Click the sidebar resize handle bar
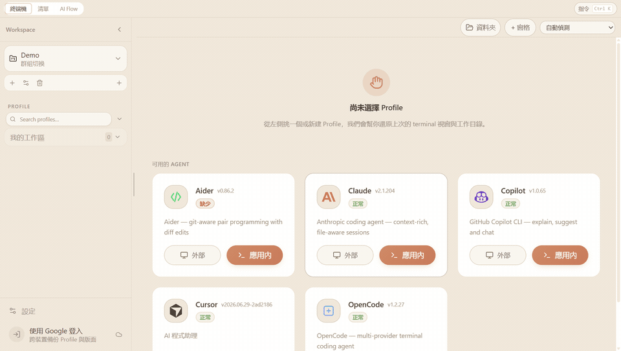This screenshot has width=621, height=351. [x=134, y=185]
